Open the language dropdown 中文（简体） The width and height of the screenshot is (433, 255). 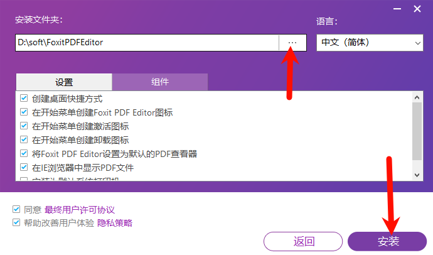[370, 43]
